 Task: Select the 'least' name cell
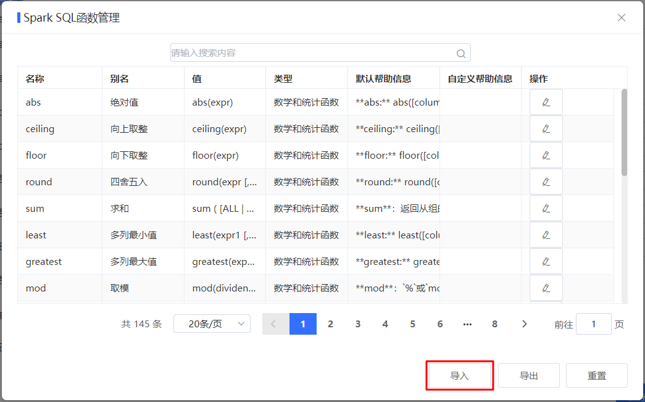tap(60, 235)
